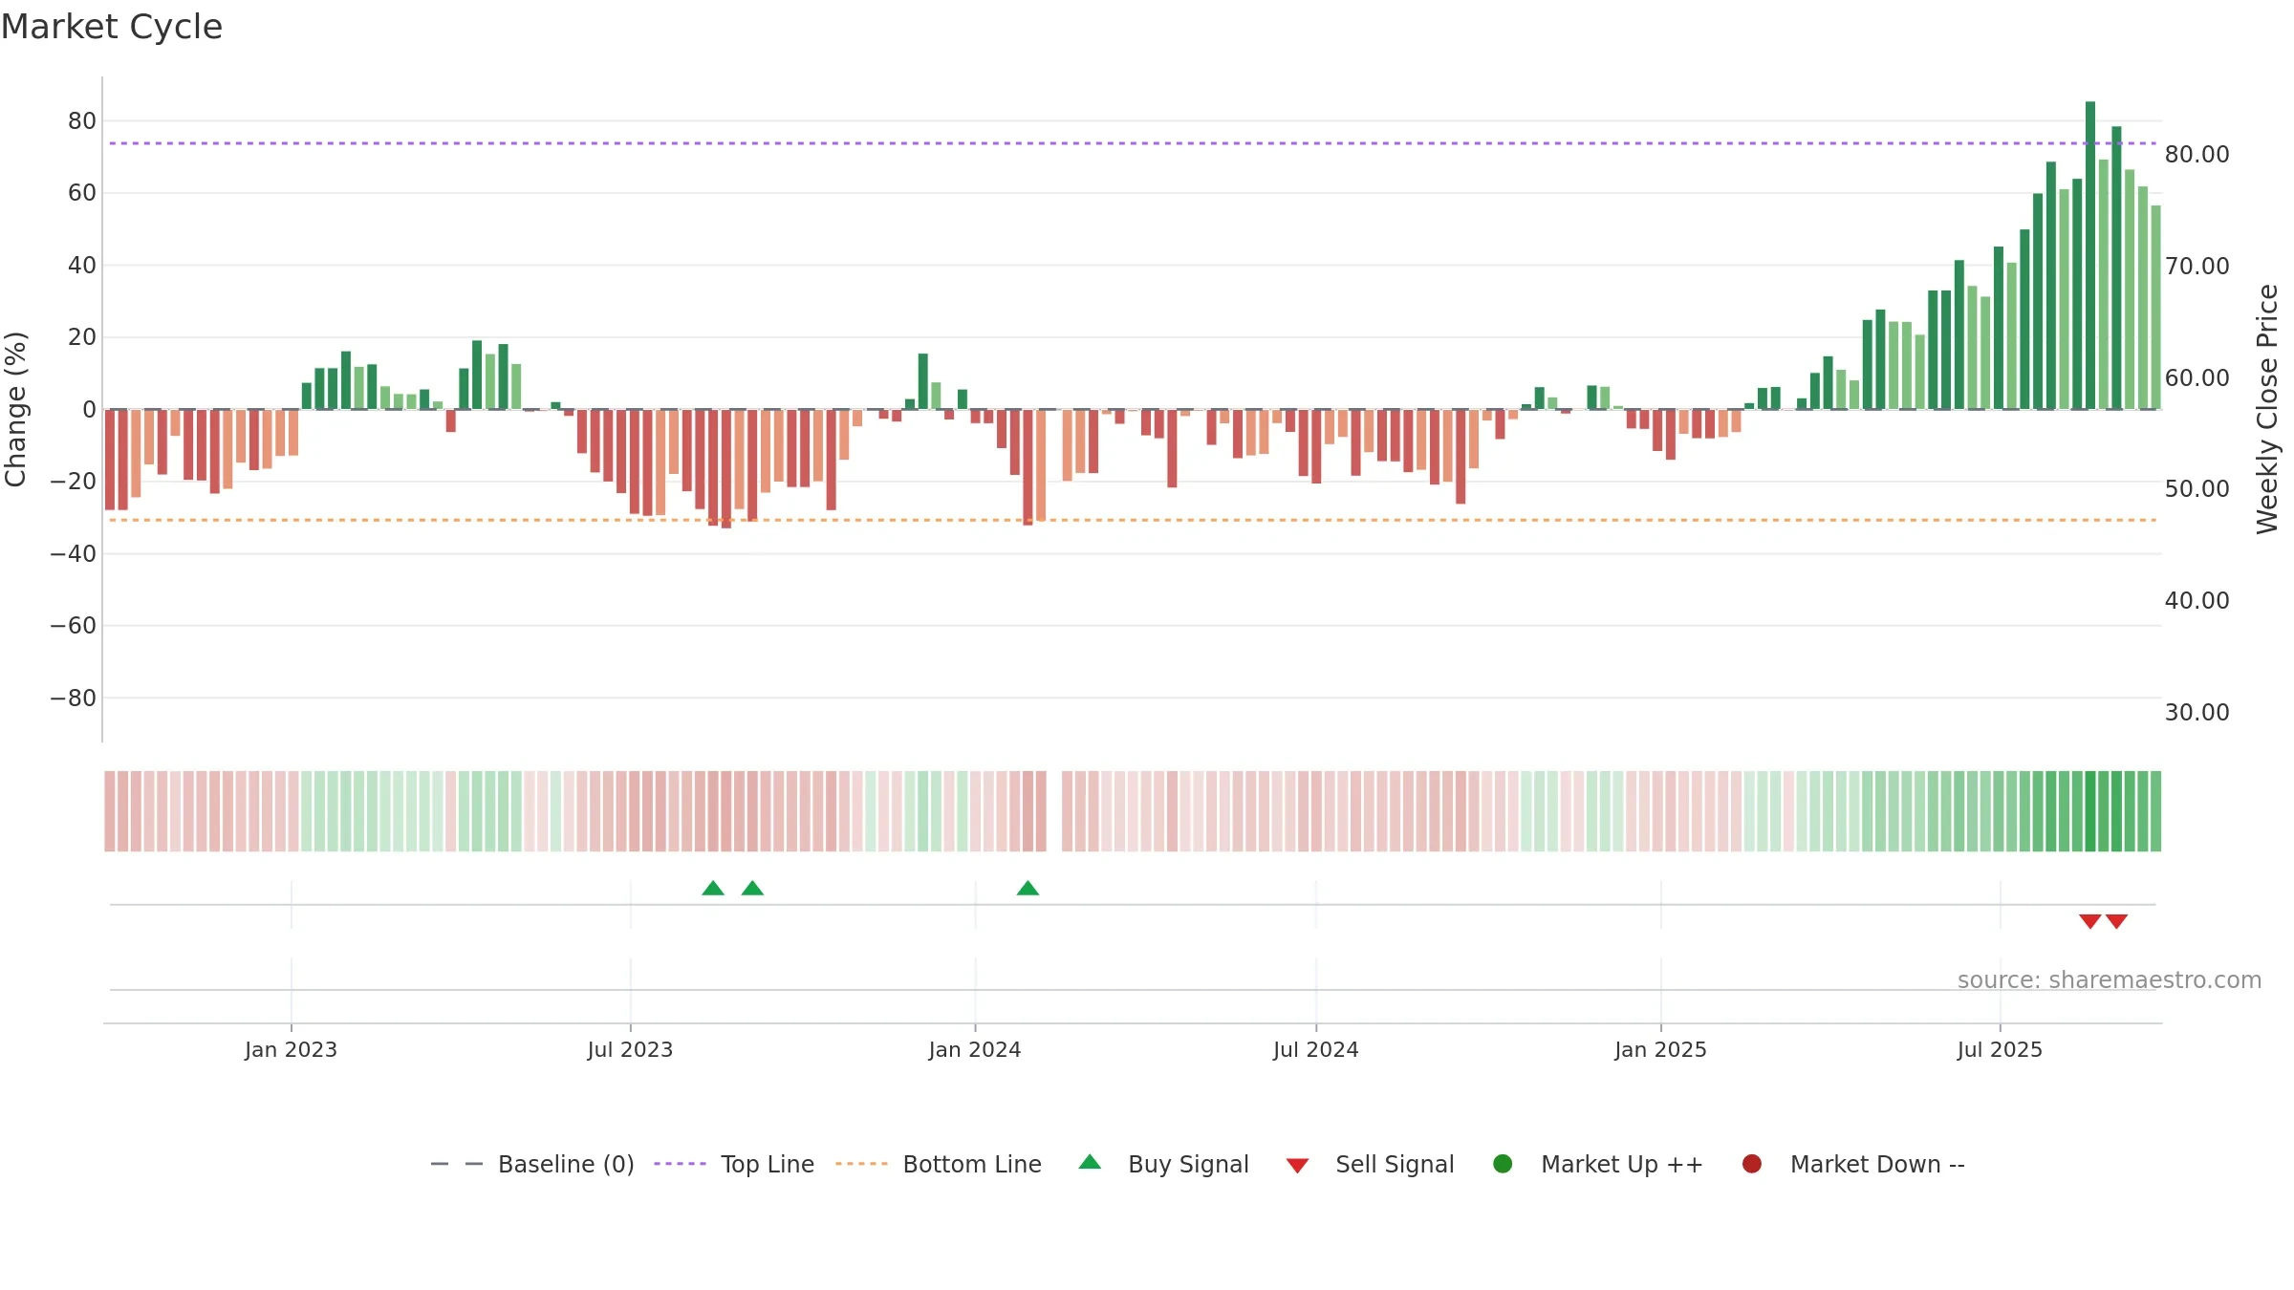Select the first buy signal marker after Jul 2023
The height and width of the screenshot is (1290, 2294).
tap(713, 889)
